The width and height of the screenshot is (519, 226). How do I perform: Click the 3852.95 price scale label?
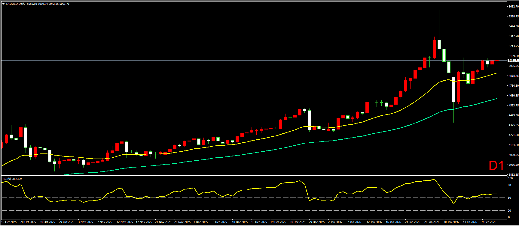pyautogui.click(x=513, y=175)
